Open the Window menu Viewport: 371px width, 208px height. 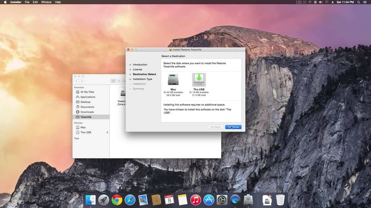pos(46,2)
